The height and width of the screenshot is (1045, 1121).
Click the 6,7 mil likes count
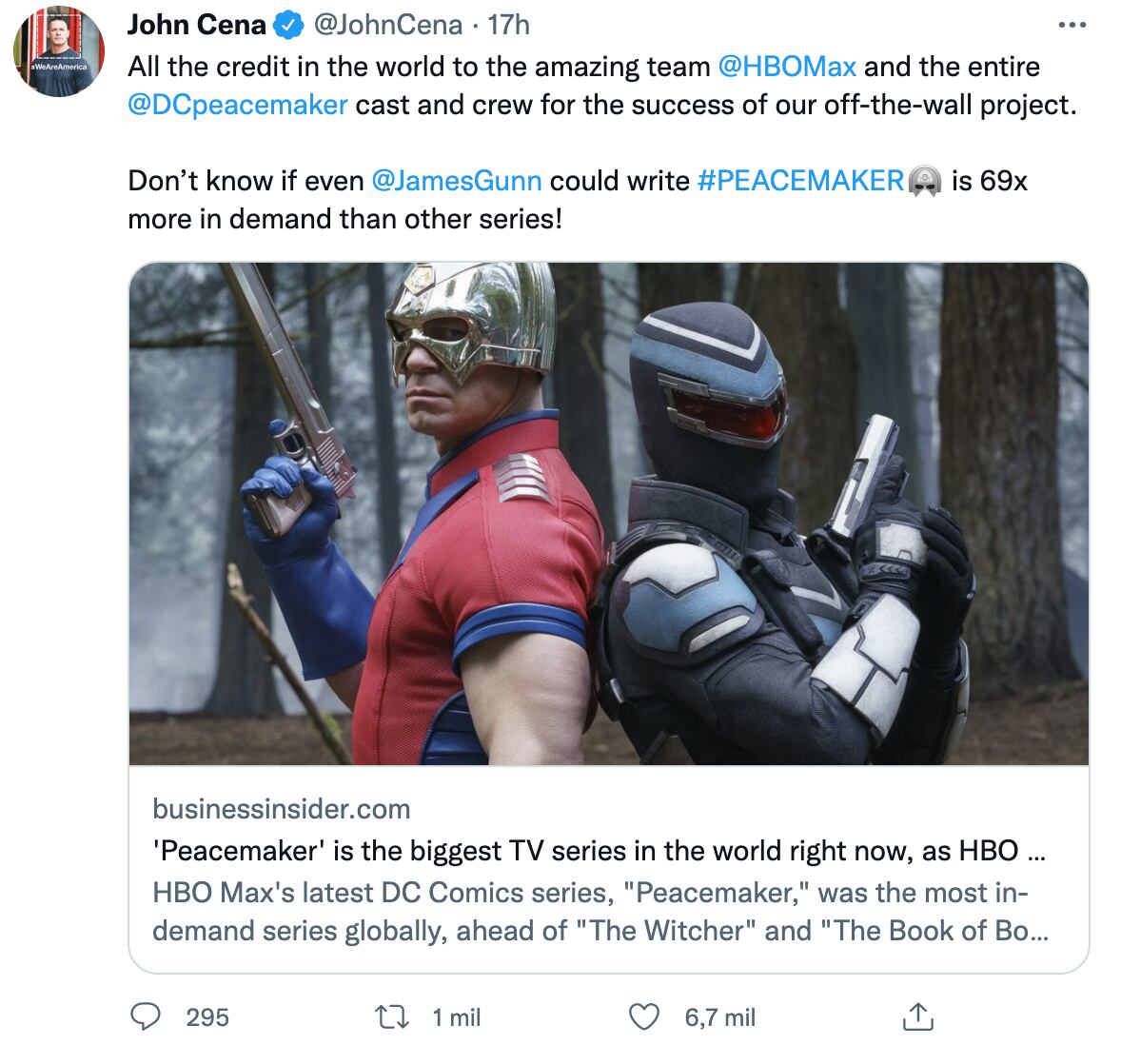pyautogui.click(x=719, y=1017)
